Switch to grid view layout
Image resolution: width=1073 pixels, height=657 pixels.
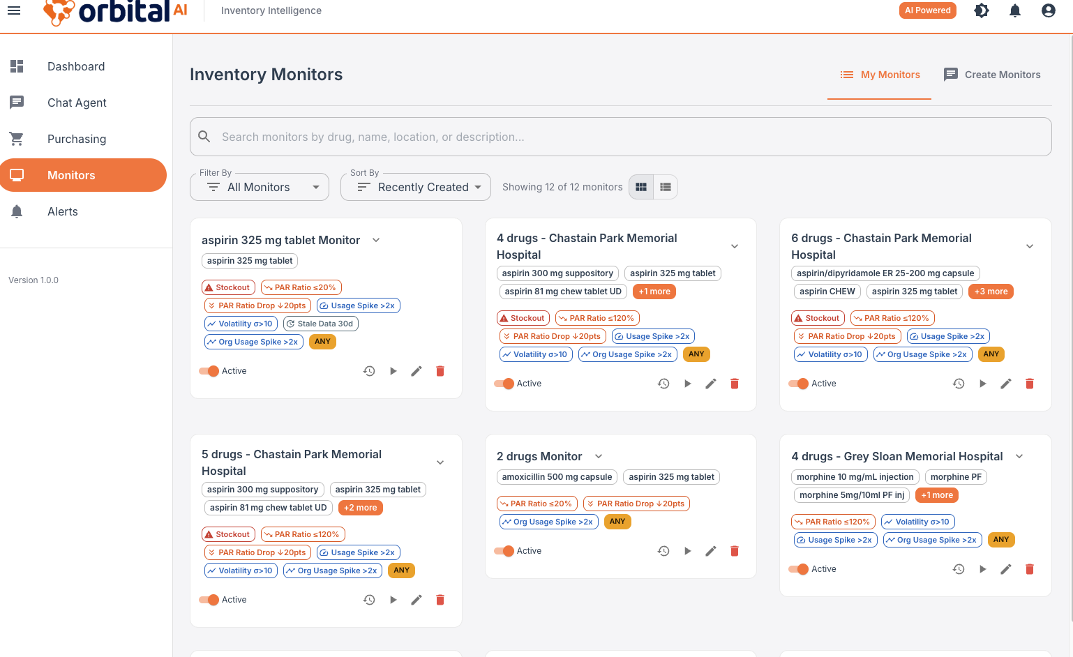coord(641,187)
